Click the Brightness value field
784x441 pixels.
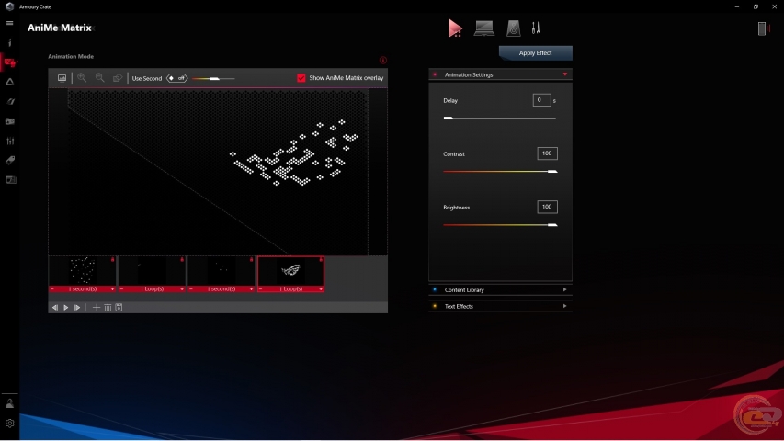point(547,207)
